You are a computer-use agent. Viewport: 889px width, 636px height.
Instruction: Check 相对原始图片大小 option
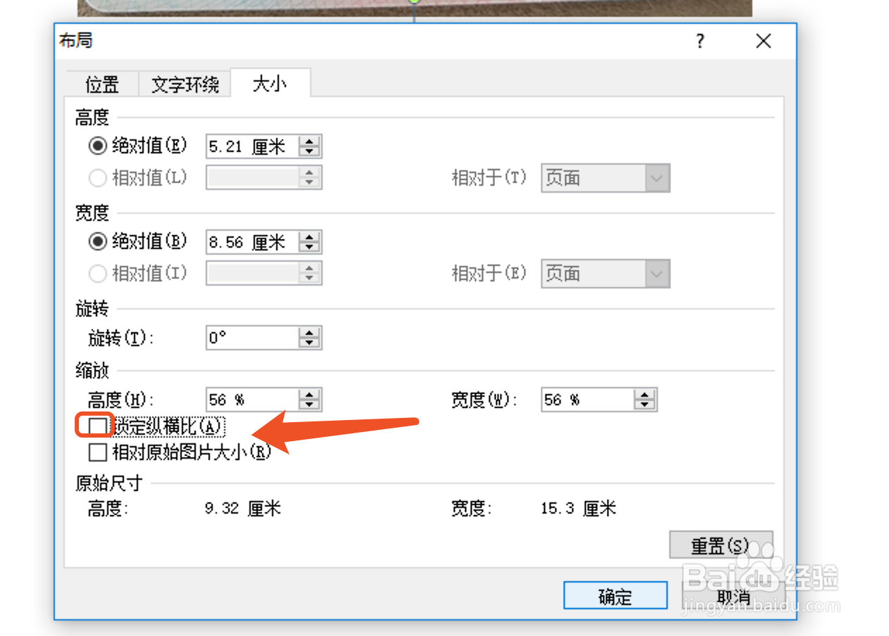[97, 452]
